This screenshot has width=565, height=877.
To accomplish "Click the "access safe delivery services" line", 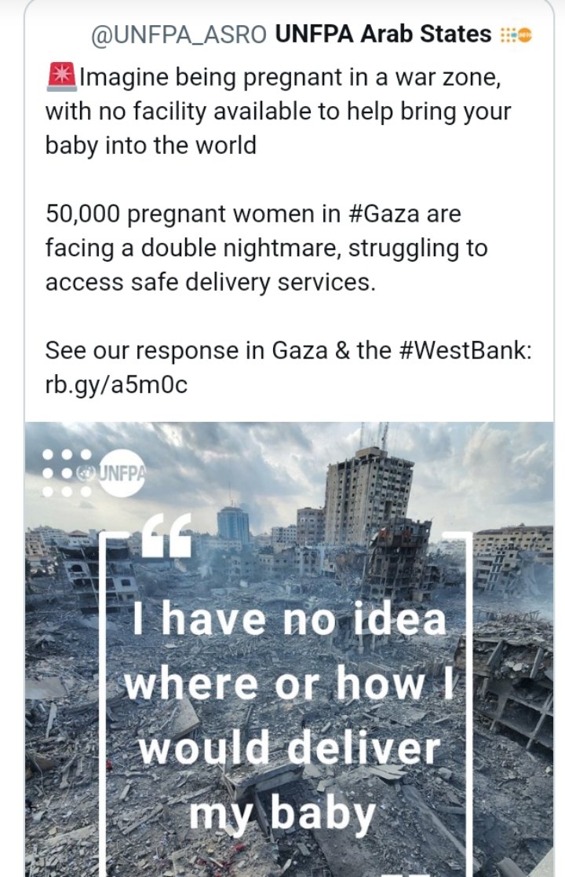I will (210, 282).
